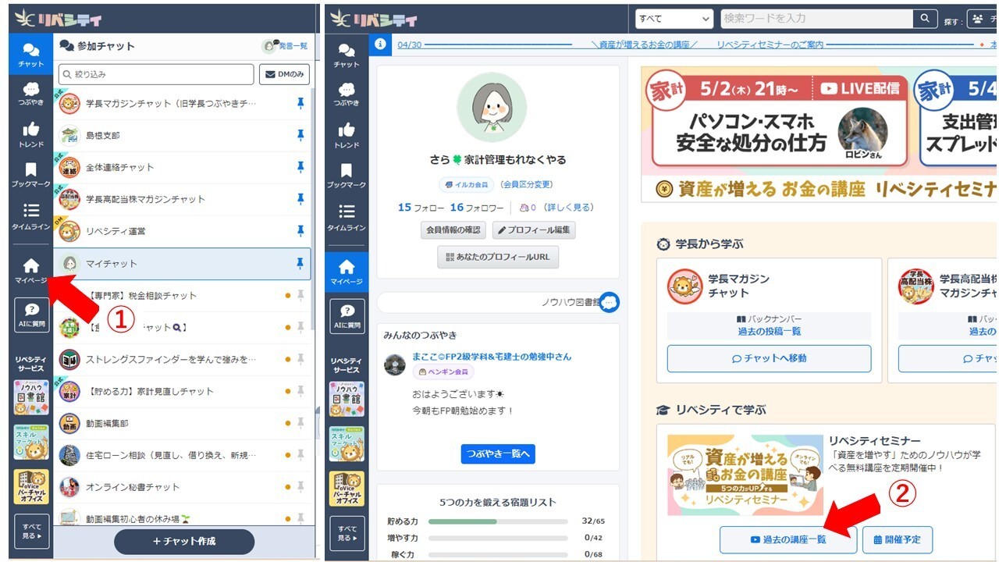The image size is (999, 562).
Task: Click 過去の講座一覧 button
Action: point(788,539)
